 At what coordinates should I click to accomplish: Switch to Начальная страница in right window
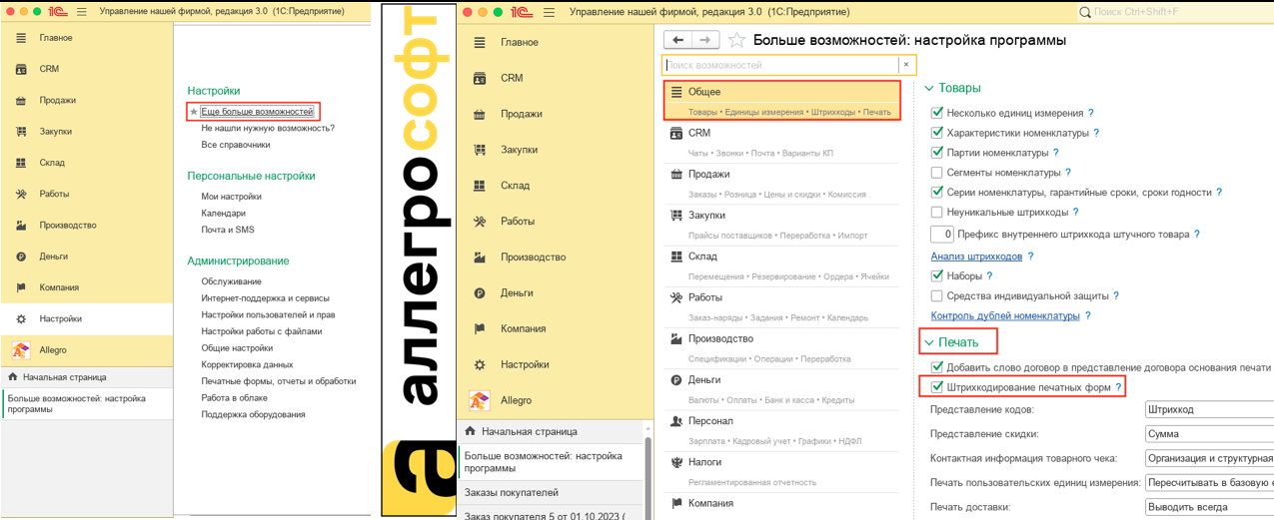551,432
